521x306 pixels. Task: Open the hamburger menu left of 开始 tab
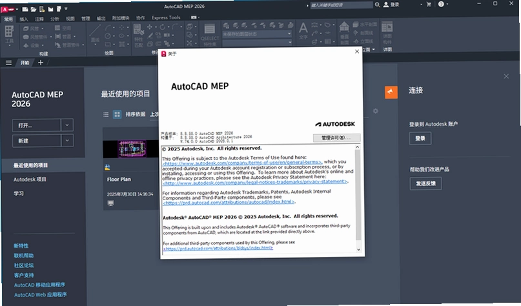8,63
